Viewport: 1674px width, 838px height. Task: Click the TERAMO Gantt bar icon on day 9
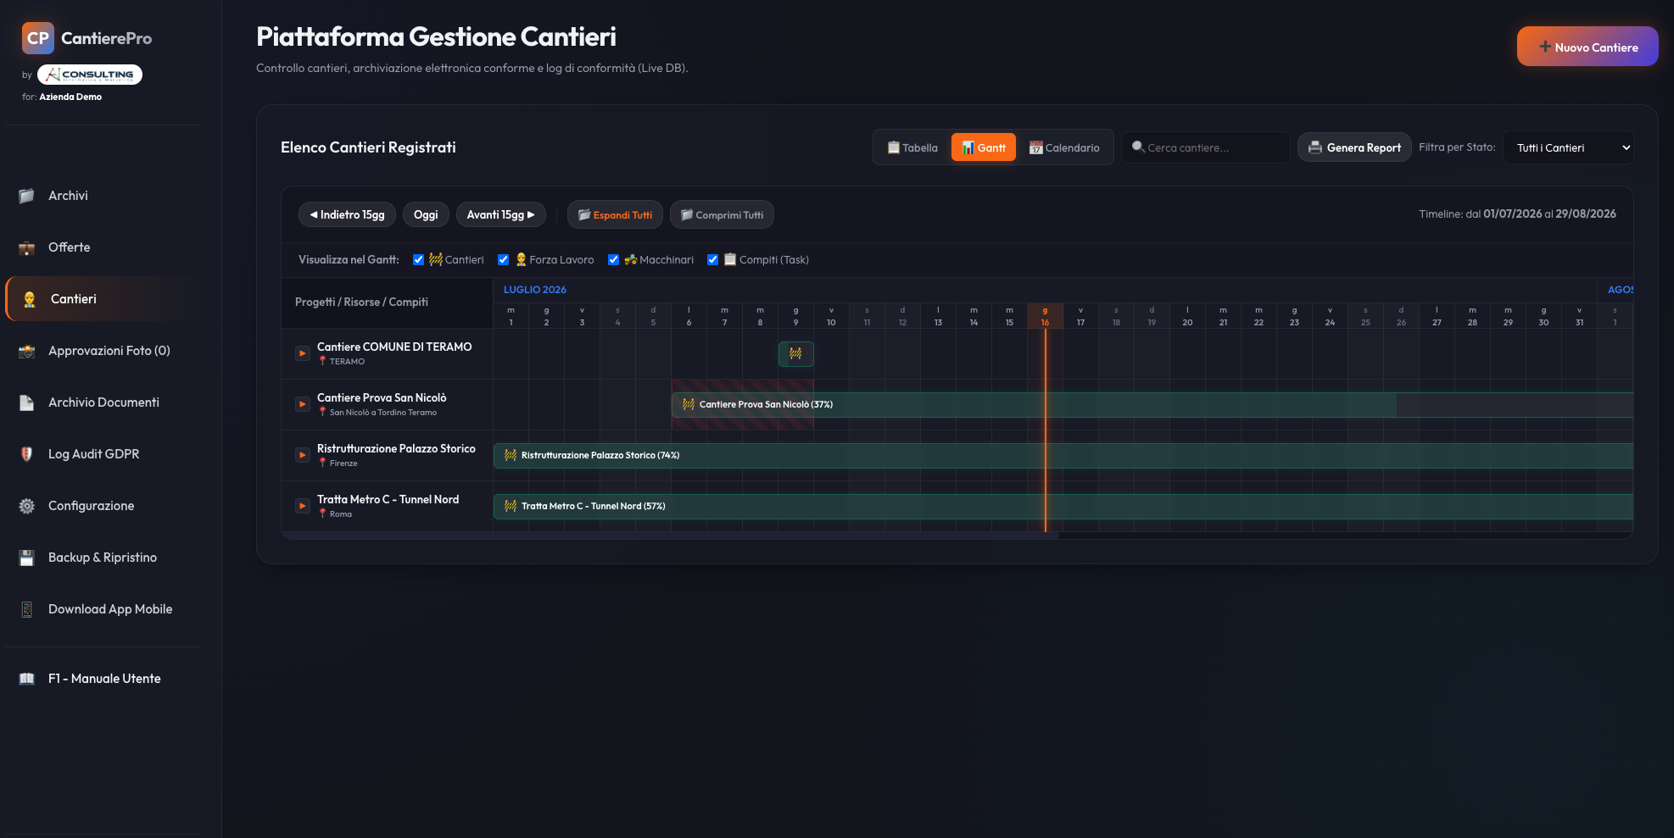795,353
